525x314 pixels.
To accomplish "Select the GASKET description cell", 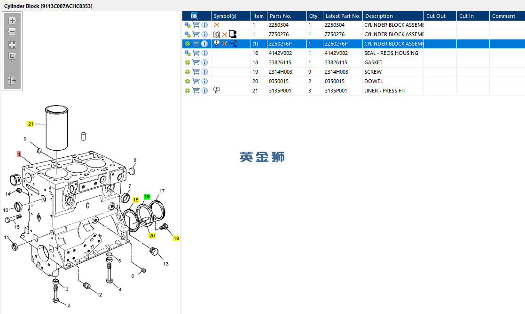I will 393,62.
